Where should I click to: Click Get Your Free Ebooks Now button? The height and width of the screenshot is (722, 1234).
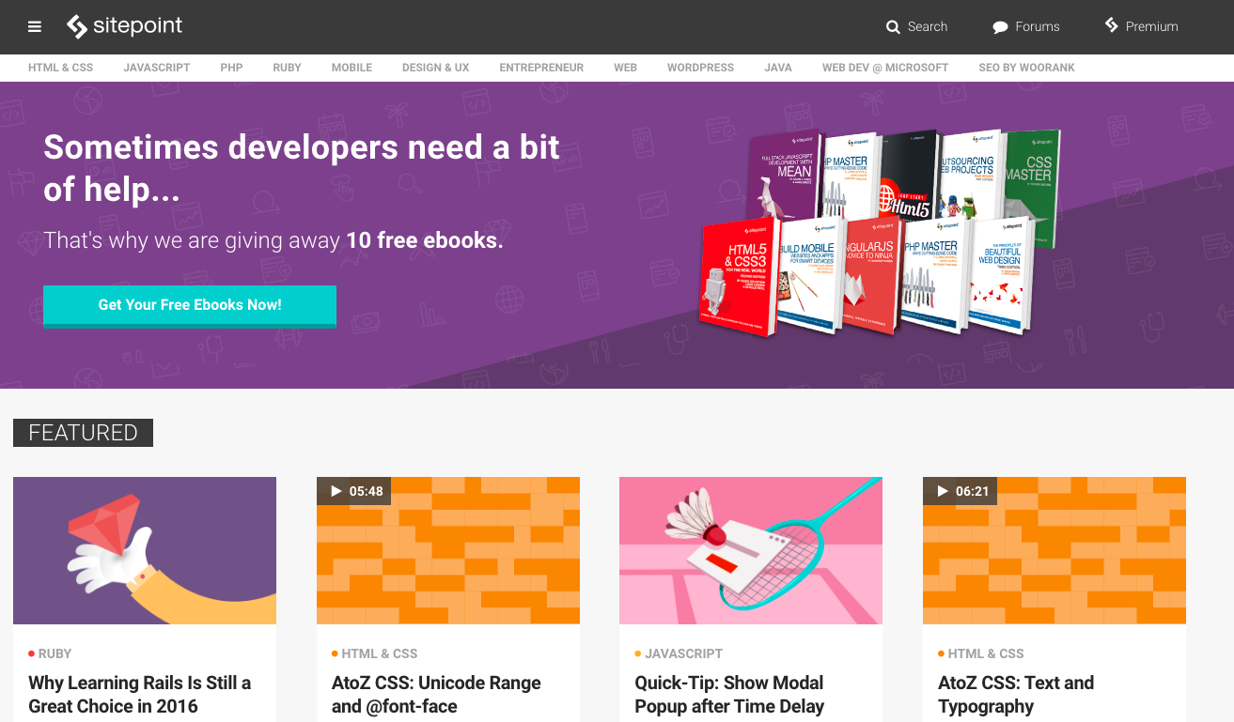pos(190,305)
